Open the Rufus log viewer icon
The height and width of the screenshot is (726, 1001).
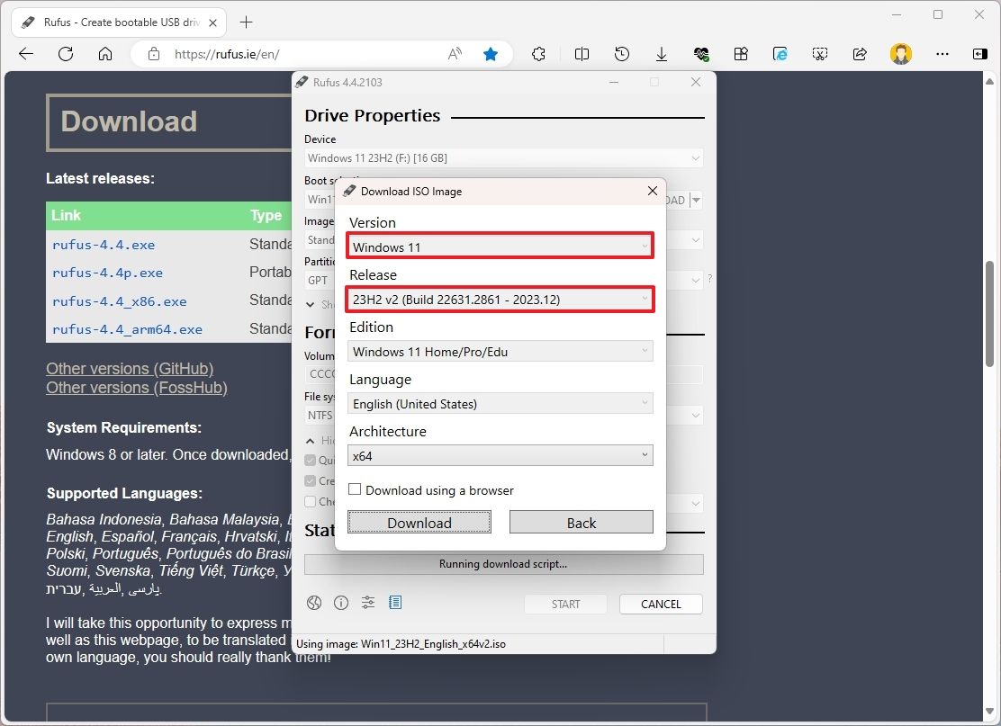point(395,603)
